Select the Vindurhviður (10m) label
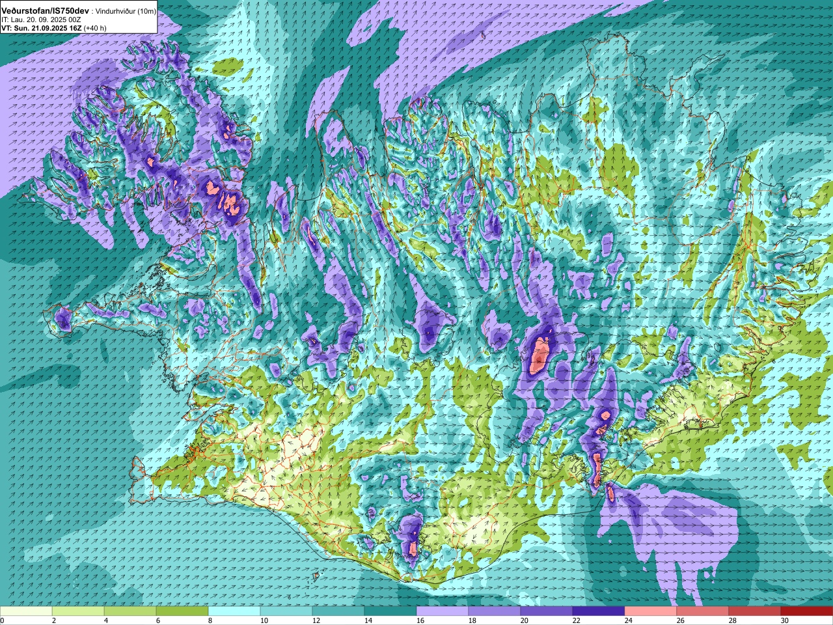This screenshot has height=625, width=833. [x=126, y=12]
